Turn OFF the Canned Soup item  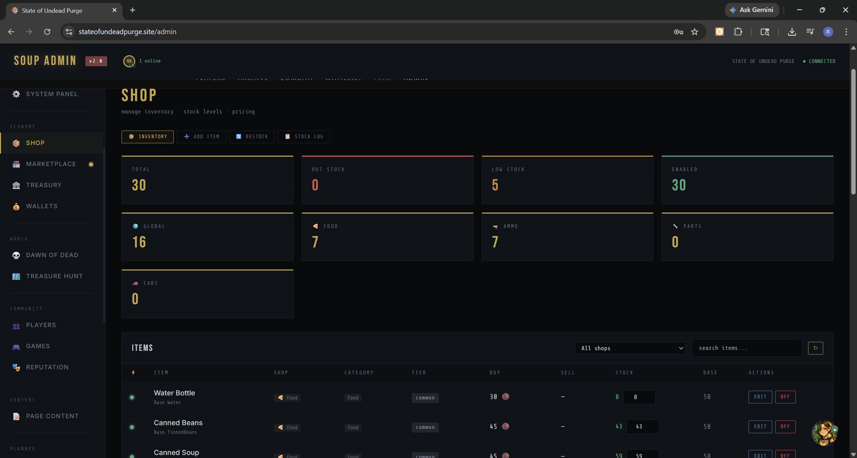tap(785, 454)
